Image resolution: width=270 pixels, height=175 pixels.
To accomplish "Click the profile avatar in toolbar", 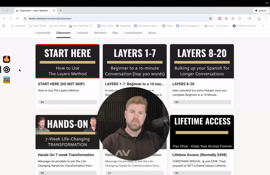I will (259, 19).
